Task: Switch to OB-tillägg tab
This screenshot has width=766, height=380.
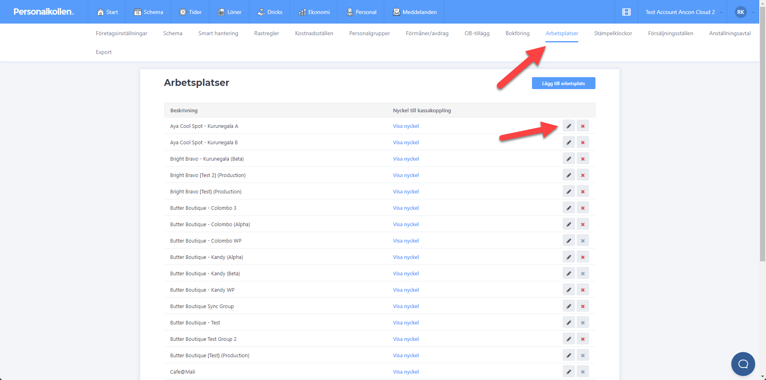Action: tap(477, 33)
